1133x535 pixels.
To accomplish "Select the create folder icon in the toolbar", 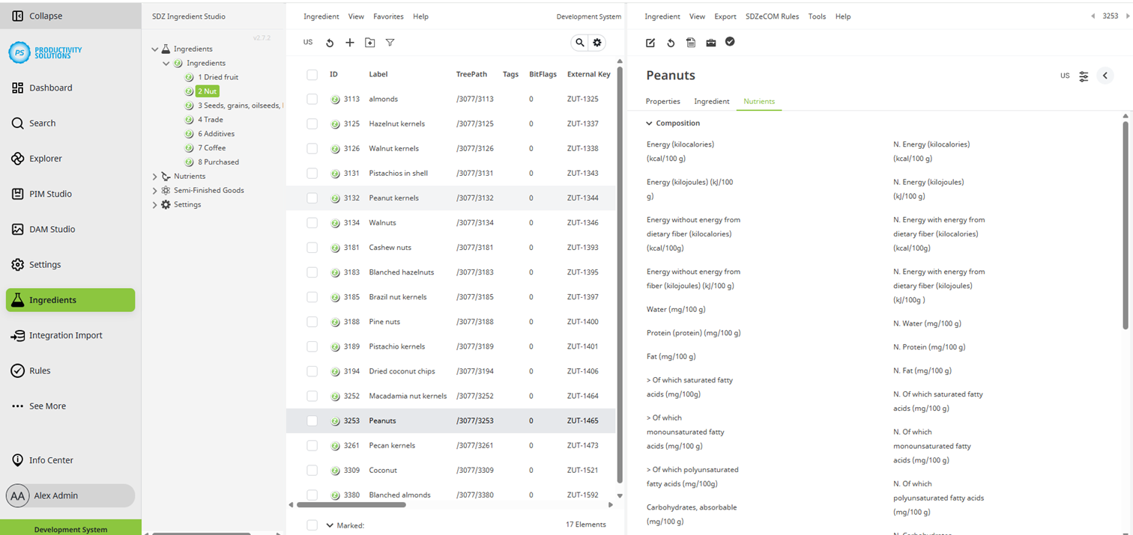I will pyautogui.click(x=369, y=43).
